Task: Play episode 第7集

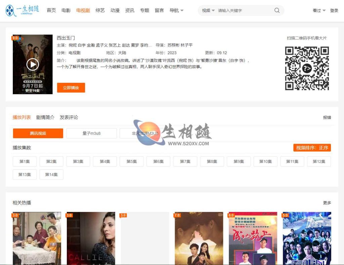Action: tap(185, 161)
